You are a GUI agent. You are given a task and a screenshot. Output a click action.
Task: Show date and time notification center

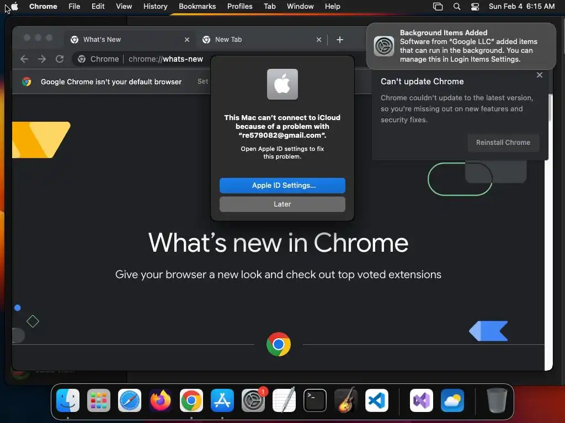click(521, 6)
